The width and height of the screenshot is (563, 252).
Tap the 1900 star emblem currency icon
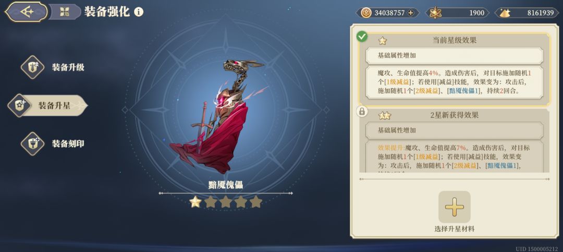[435, 13]
